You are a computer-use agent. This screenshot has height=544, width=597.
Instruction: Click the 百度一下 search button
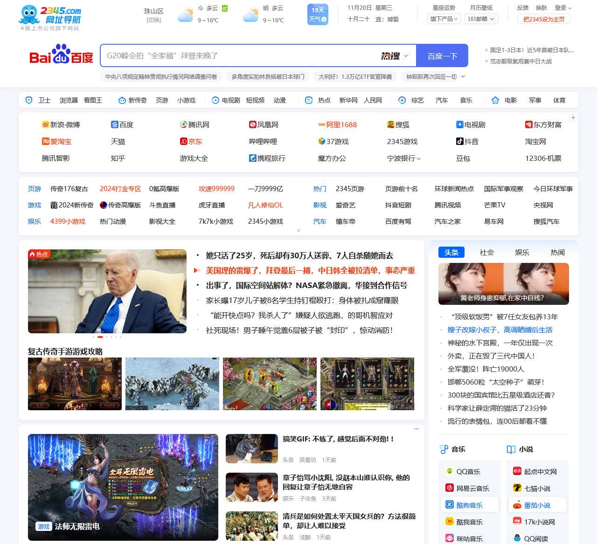(x=442, y=56)
